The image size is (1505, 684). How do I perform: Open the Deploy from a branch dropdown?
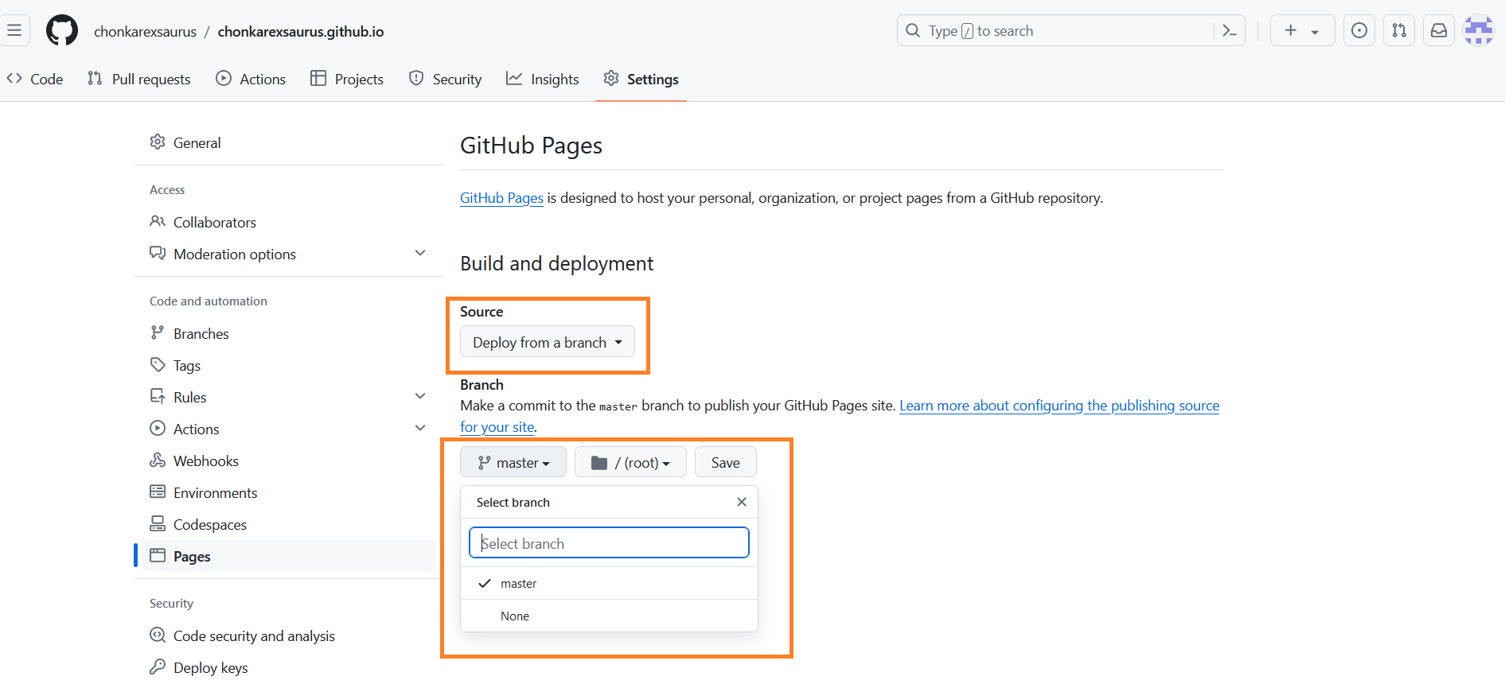(548, 342)
